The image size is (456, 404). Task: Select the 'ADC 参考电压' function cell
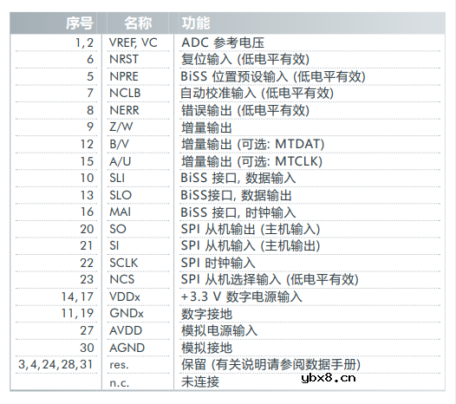(223, 42)
